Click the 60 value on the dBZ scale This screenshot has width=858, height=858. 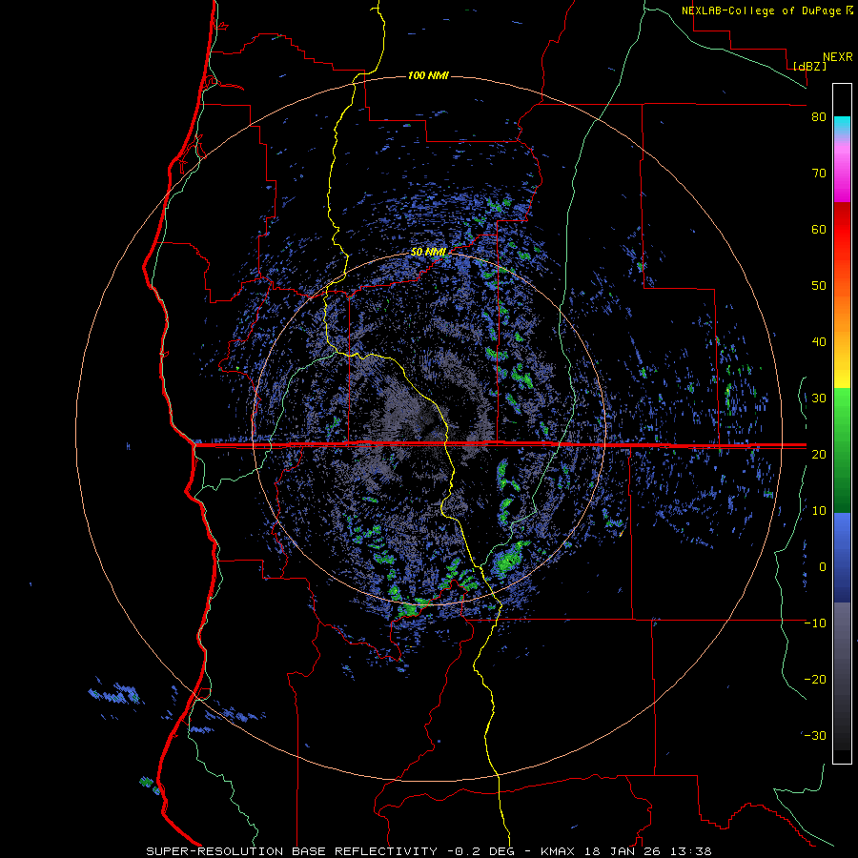[819, 229]
